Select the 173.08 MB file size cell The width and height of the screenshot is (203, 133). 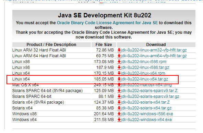coord(104,62)
